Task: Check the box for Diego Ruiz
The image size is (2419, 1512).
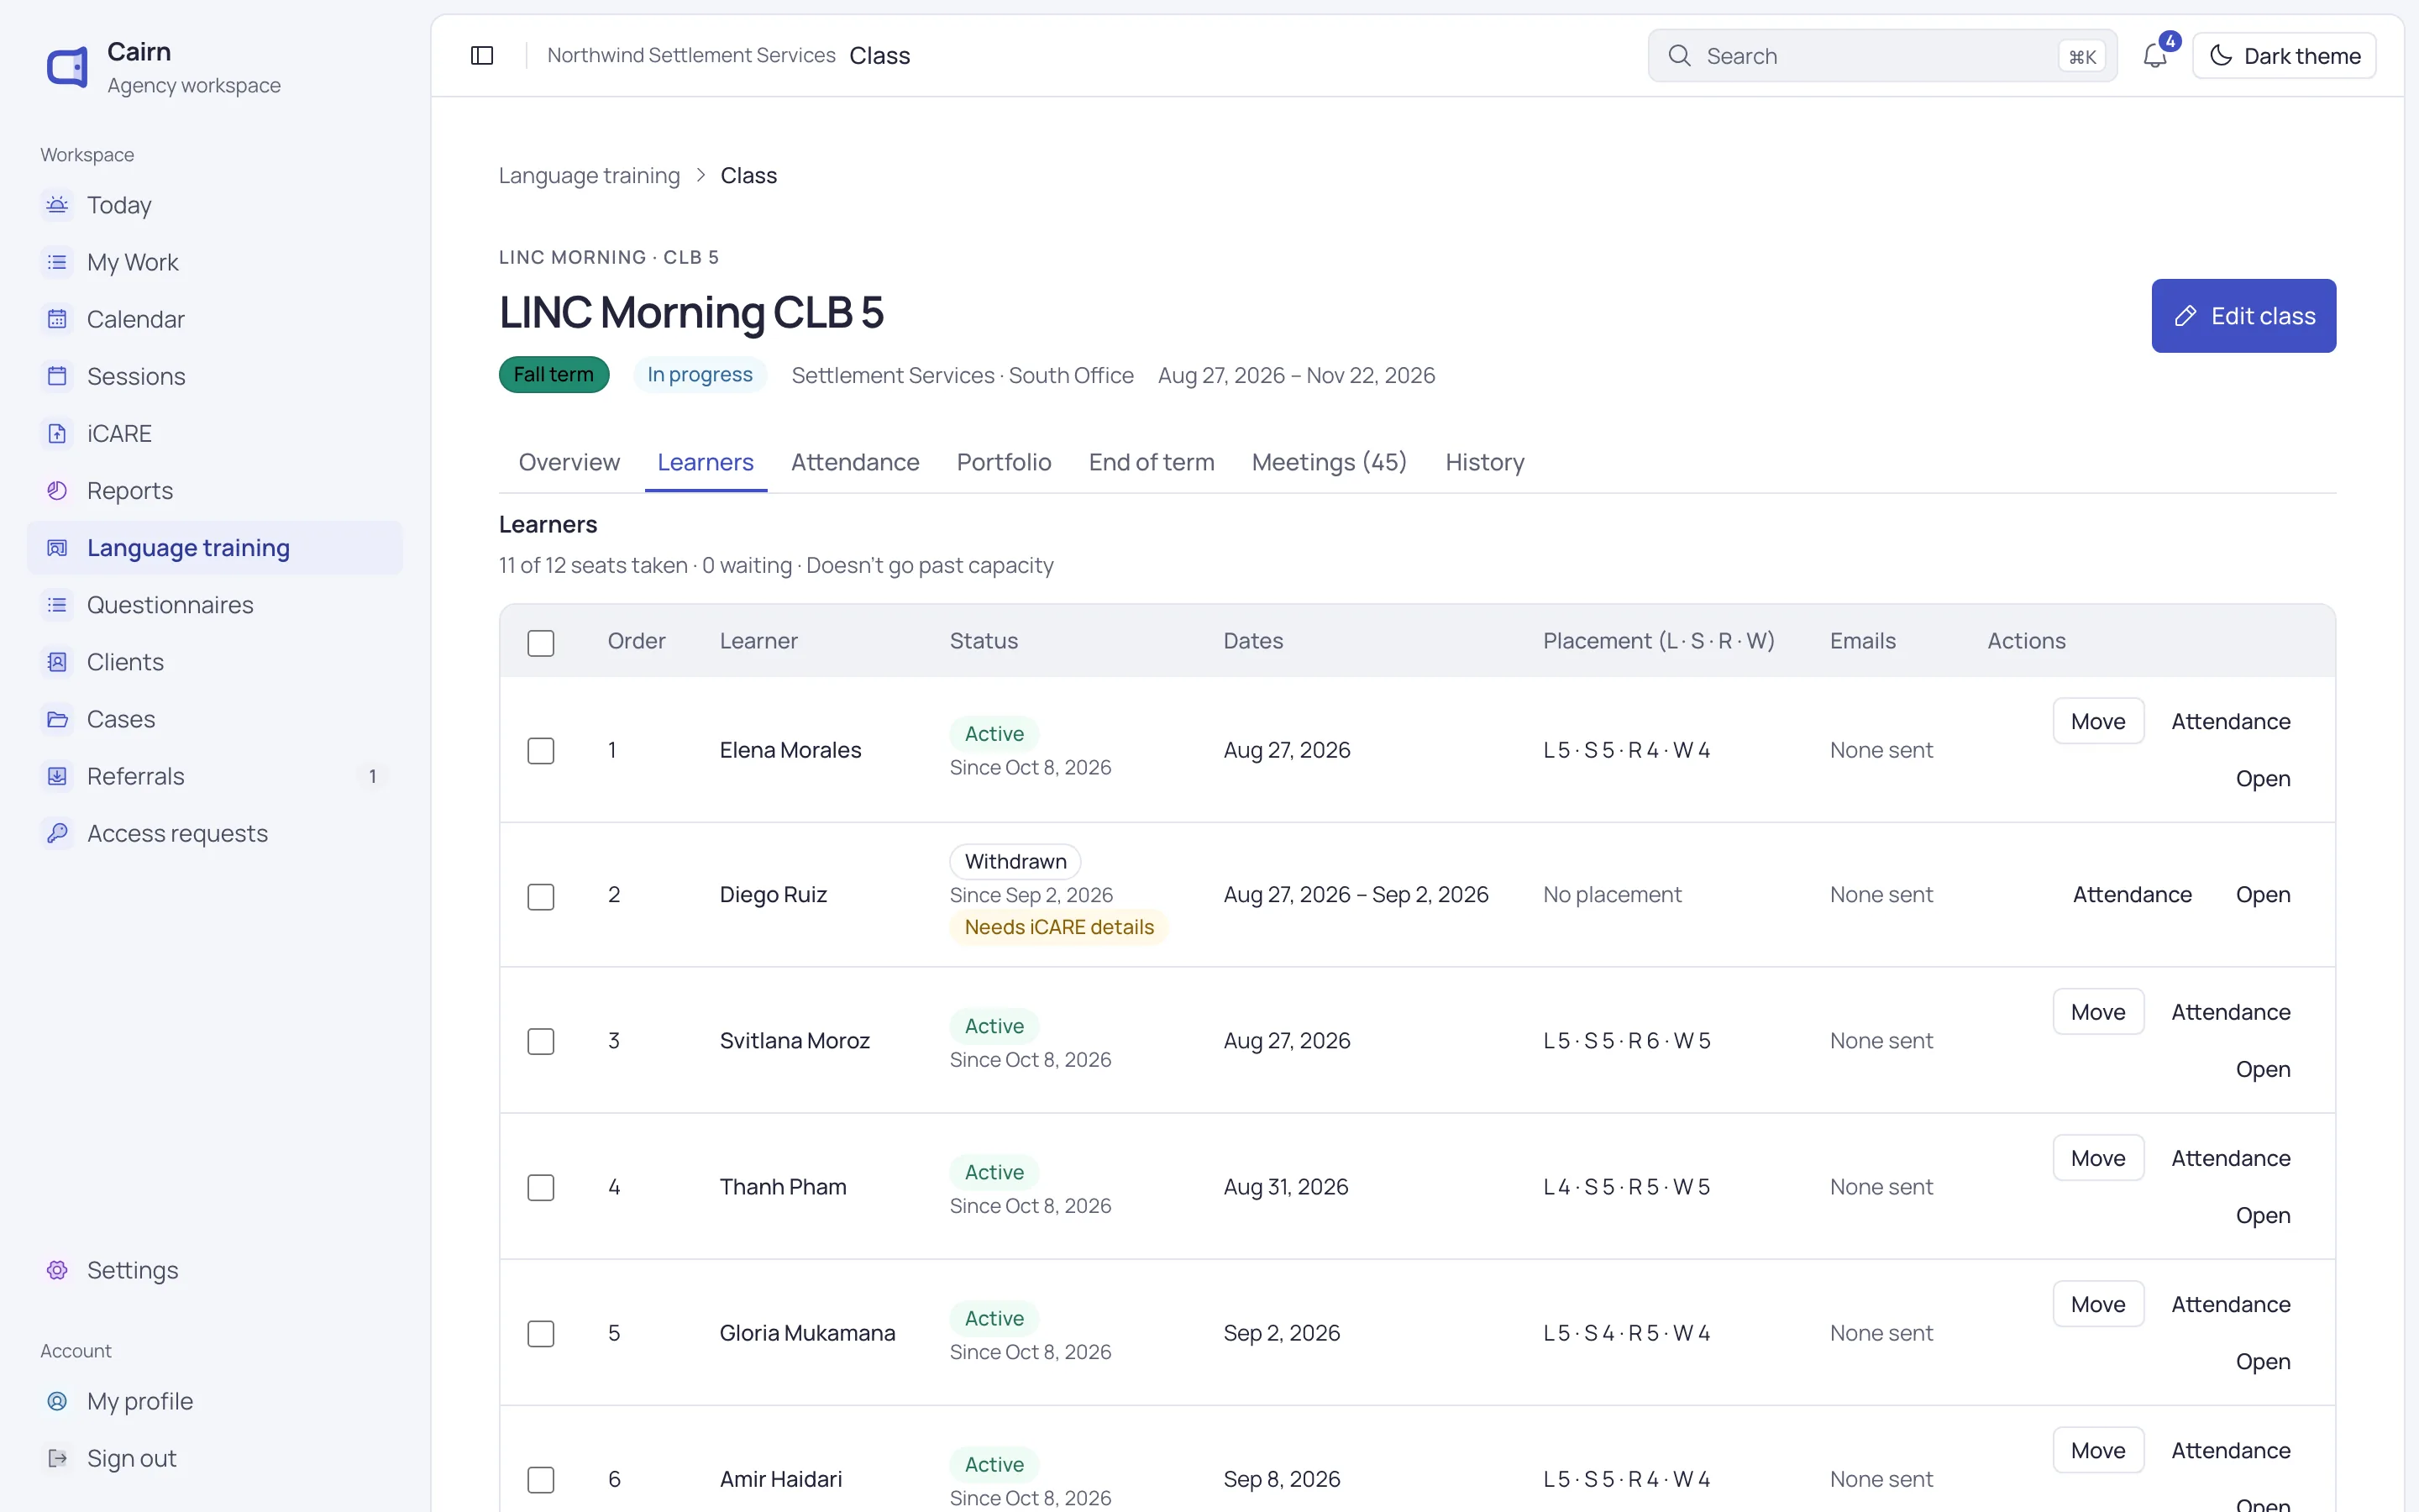Action: coord(541,897)
